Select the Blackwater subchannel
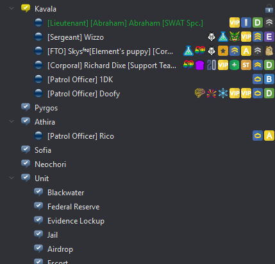 [x=65, y=193]
